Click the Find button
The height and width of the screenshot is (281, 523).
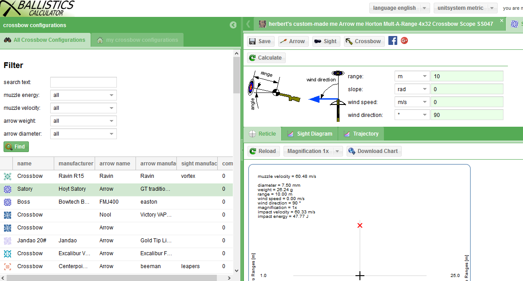16,147
